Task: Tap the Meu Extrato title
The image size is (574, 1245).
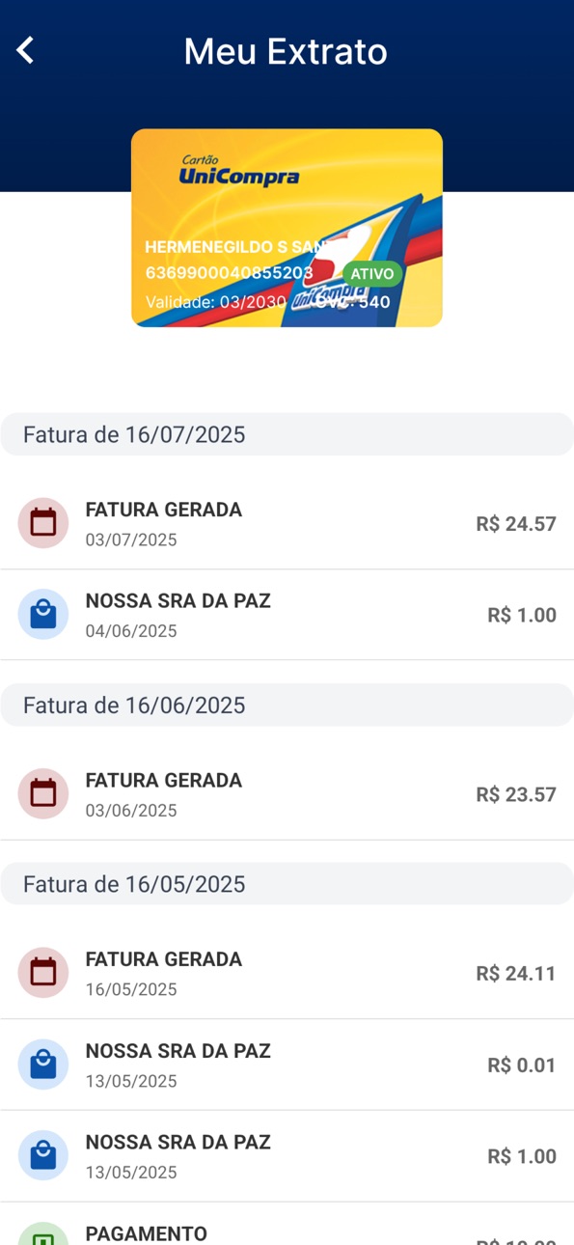Action: (x=286, y=51)
